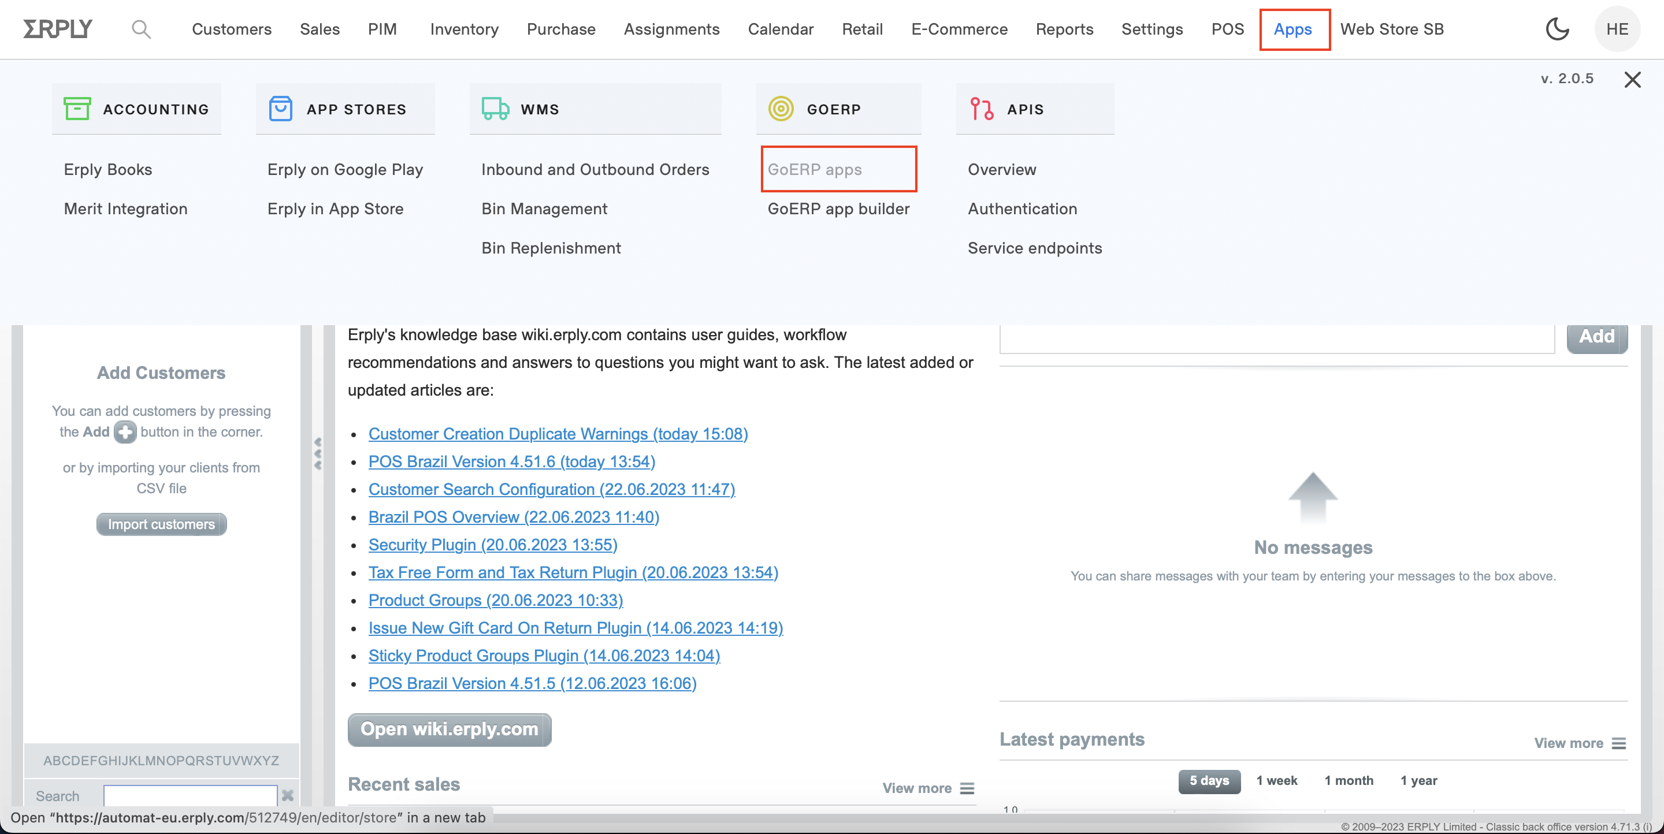Open Customer Creation Duplicate Warnings article
Screen dimensions: 1664x834
558,434
